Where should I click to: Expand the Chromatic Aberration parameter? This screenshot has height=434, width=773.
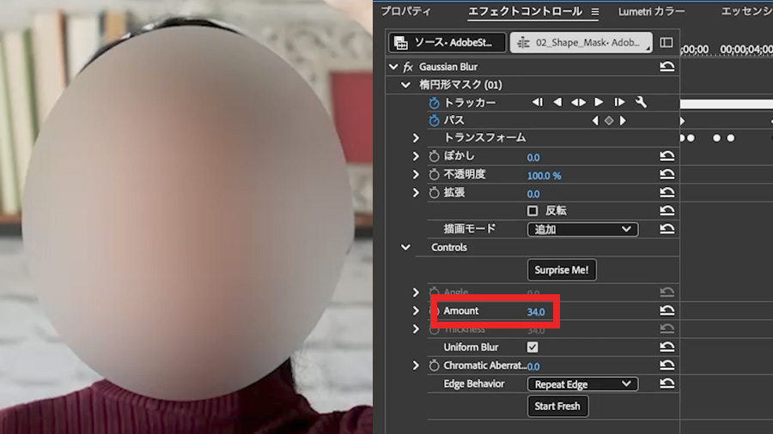[416, 365]
